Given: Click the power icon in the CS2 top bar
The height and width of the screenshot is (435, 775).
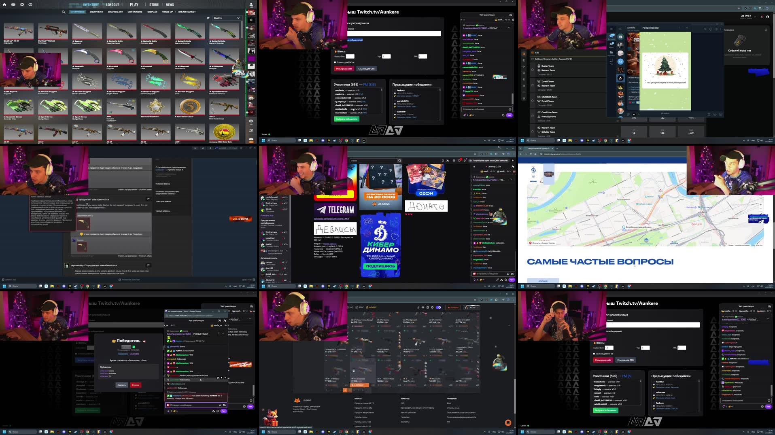Looking at the screenshot, I should click(x=30, y=4).
